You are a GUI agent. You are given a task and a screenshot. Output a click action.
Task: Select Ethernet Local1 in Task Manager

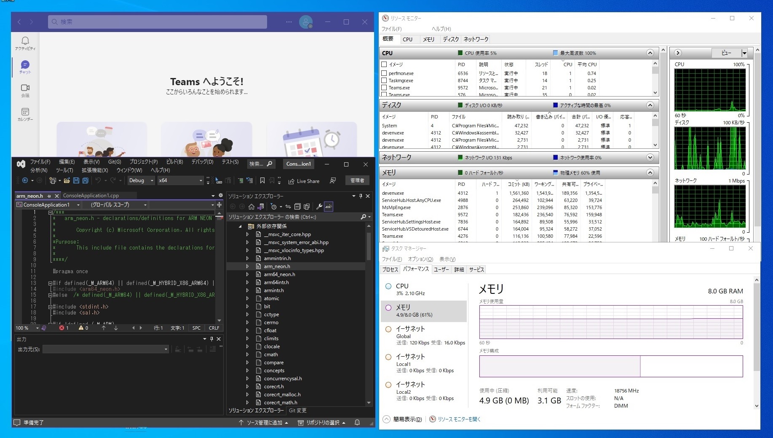click(424, 363)
